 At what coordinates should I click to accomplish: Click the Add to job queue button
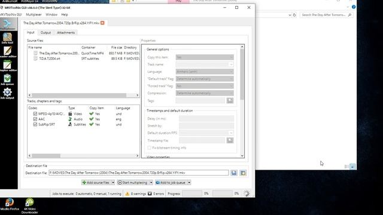point(171,182)
